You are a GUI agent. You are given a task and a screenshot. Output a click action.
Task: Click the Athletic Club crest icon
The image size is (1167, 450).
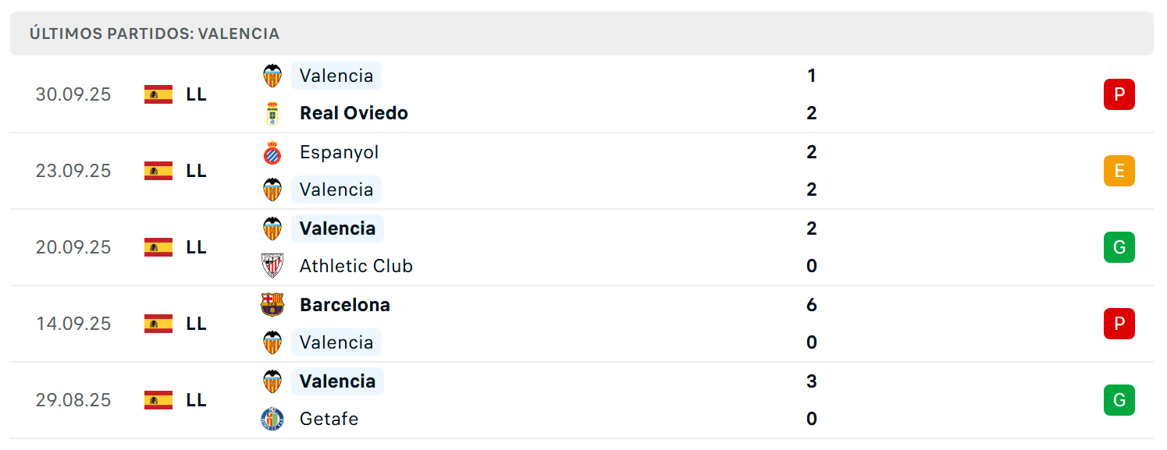click(272, 266)
